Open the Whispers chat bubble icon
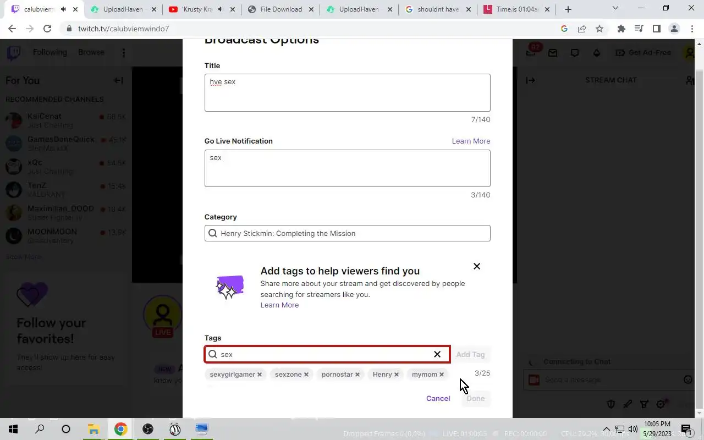Image resolution: width=704 pixels, height=440 pixels. point(575,53)
